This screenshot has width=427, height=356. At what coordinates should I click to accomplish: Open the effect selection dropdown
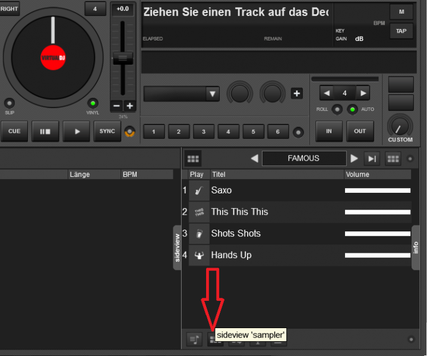coord(182,94)
